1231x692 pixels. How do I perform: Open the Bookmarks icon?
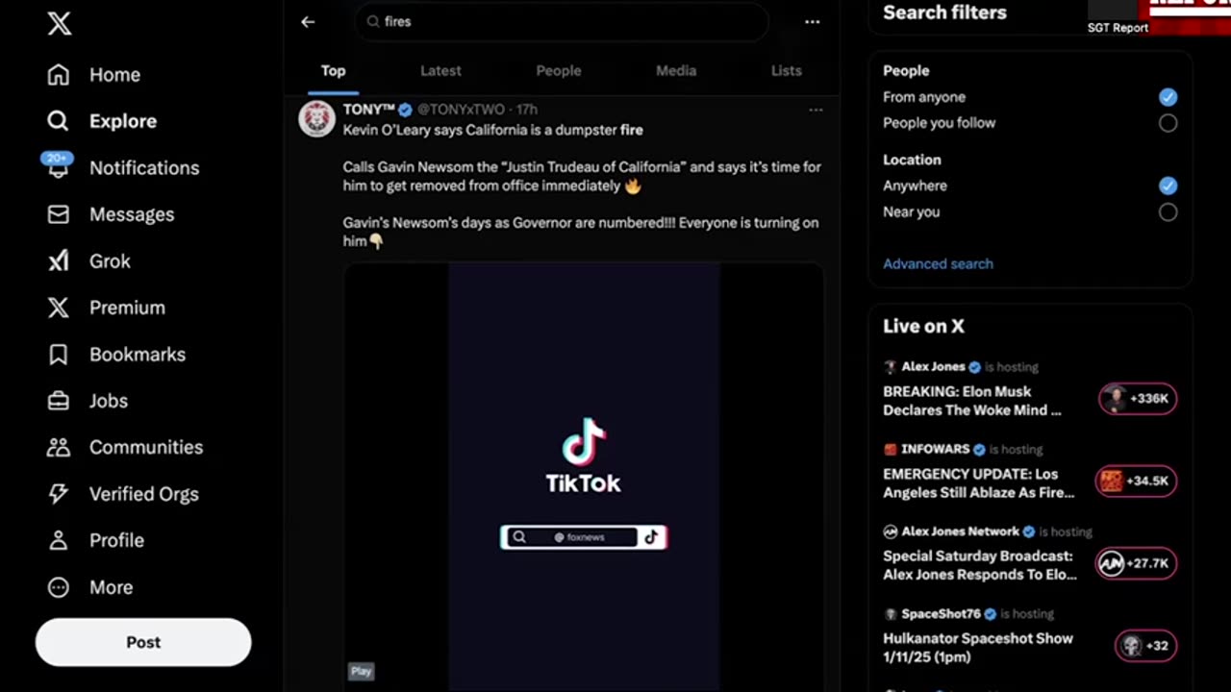tap(59, 355)
